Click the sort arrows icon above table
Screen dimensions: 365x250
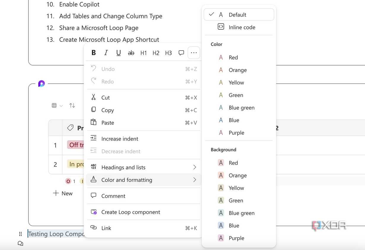pos(72,105)
